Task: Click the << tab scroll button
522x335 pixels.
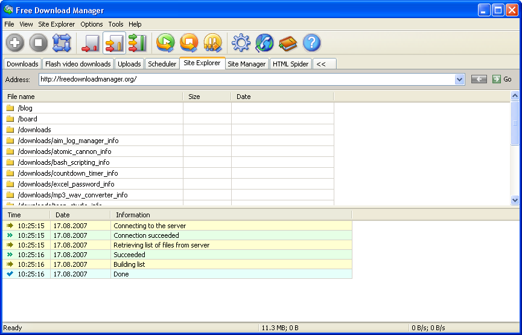Action: pos(324,63)
